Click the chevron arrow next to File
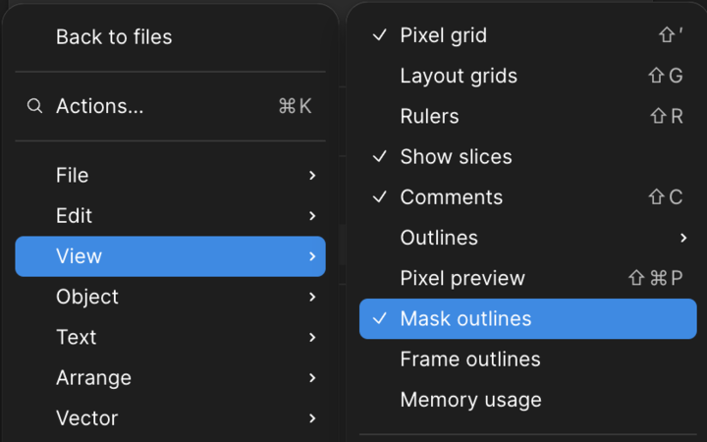Screen dimensions: 707x442 tap(312, 176)
